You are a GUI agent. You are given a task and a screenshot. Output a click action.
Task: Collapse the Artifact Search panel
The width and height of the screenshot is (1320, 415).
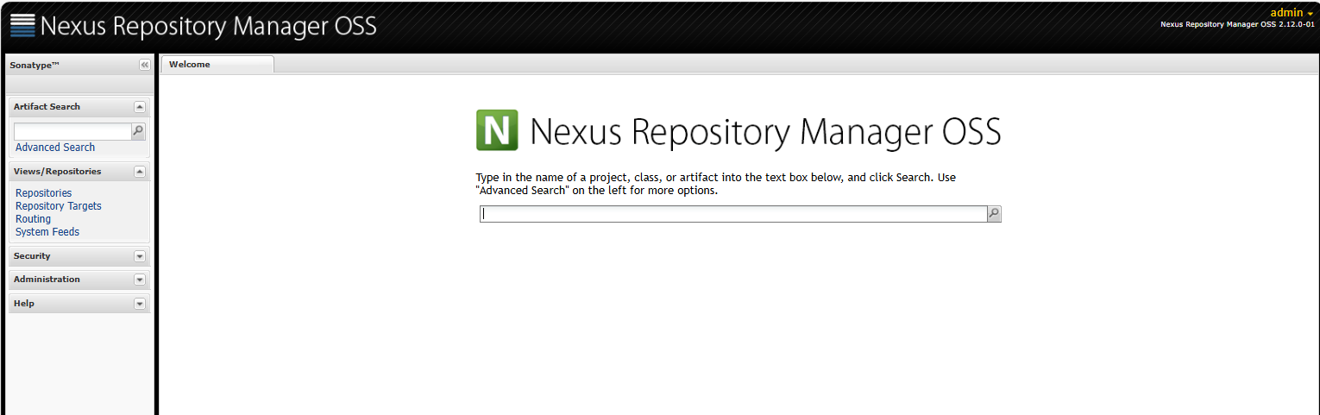coord(140,107)
